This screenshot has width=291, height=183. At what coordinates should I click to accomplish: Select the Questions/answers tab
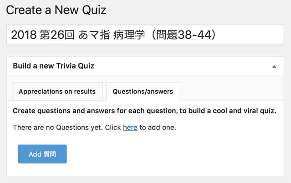143,91
